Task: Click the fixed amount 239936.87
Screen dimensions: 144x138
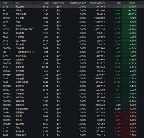Action: point(99,25)
